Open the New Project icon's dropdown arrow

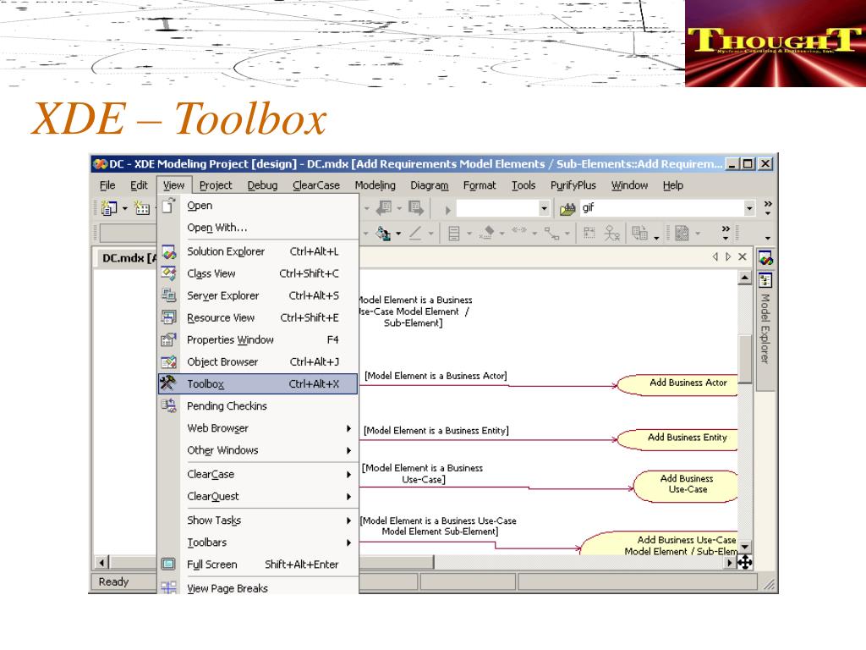coord(125,208)
